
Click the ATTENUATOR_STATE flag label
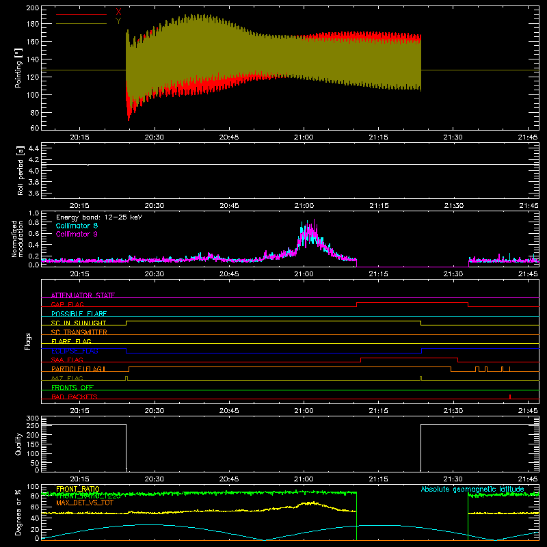point(83,295)
